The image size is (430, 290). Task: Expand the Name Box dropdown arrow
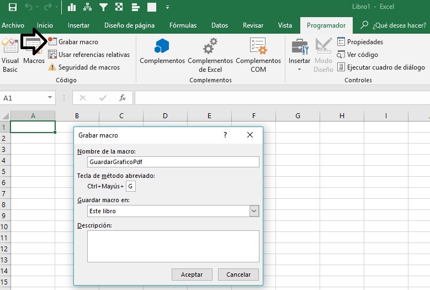click(x=50, y=98)
